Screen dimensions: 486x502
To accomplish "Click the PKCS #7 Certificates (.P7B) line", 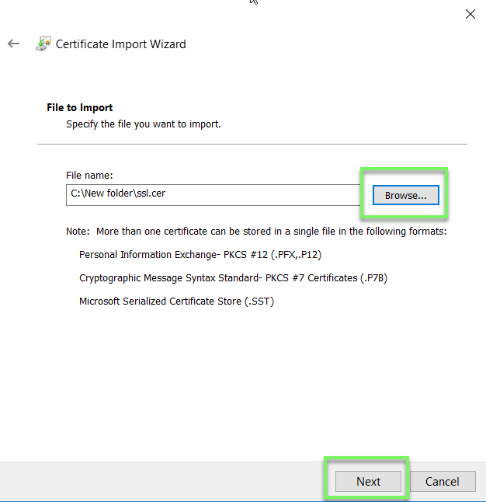I will [233, 278].
